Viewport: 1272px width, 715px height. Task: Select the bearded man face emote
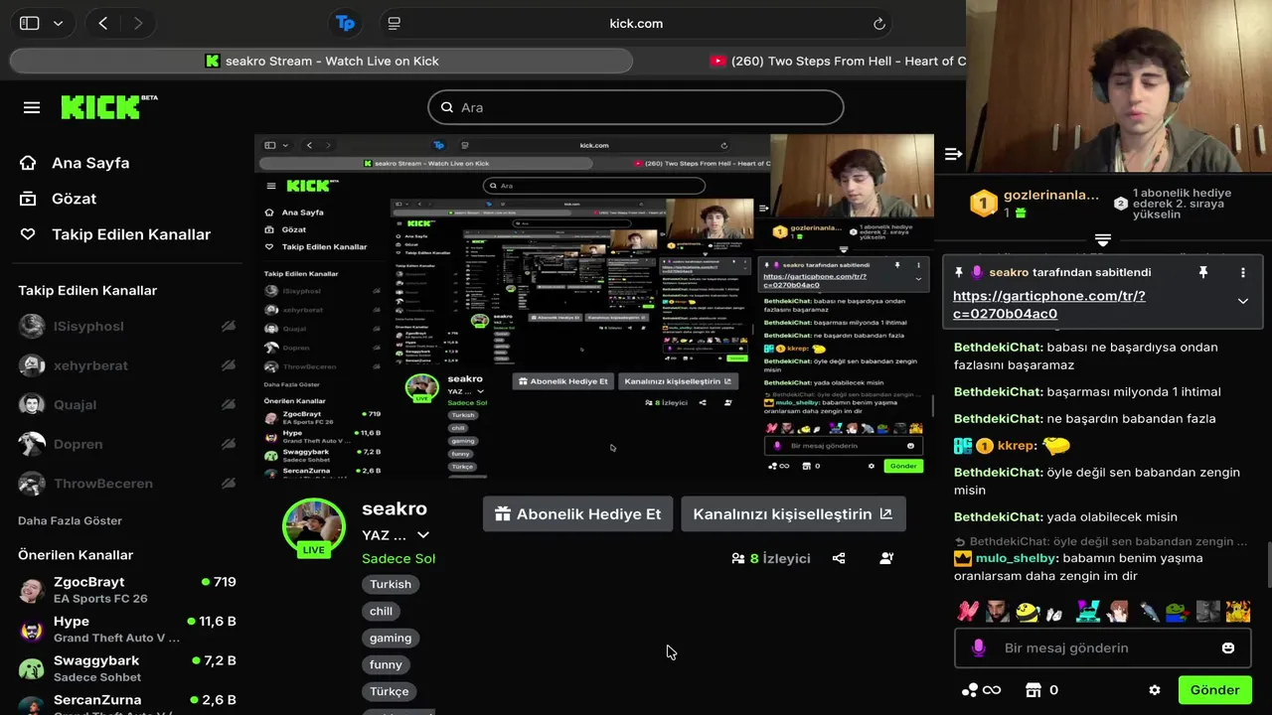click(997, 612)
